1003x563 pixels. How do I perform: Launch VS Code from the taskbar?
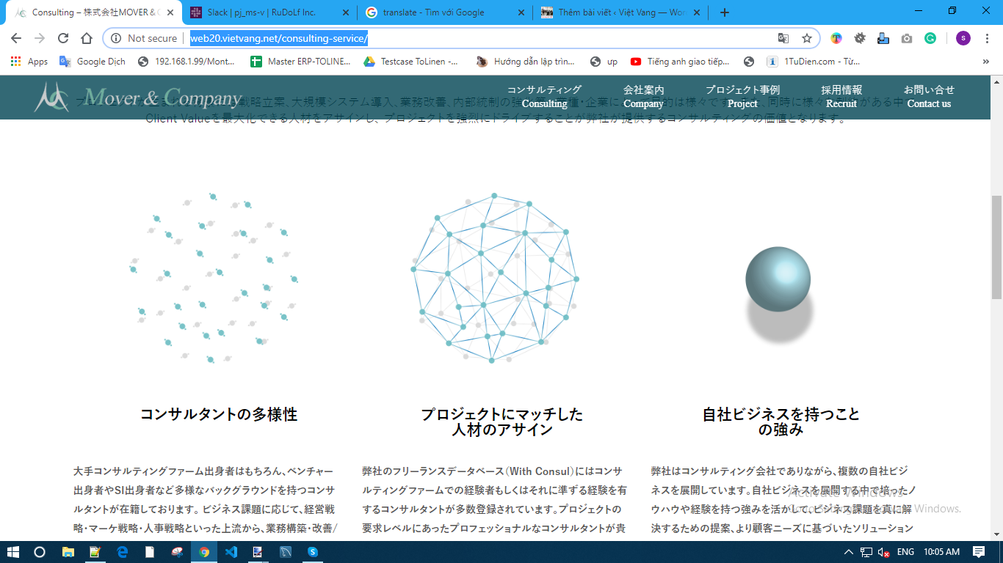click(232, 552)
